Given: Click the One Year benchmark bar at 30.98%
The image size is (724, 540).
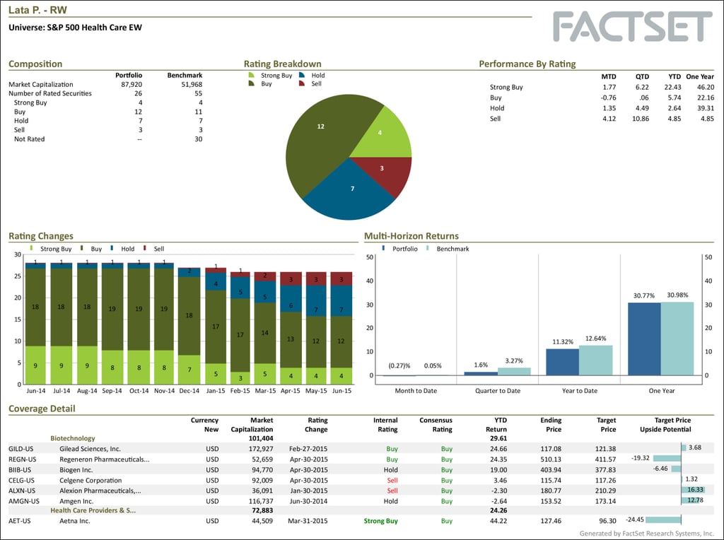Looking at the screenshot, I should click(x=677, y=339).
